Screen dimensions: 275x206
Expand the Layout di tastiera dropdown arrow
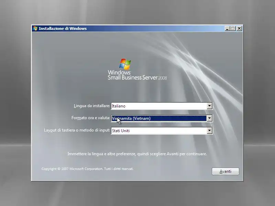point(209,131)
